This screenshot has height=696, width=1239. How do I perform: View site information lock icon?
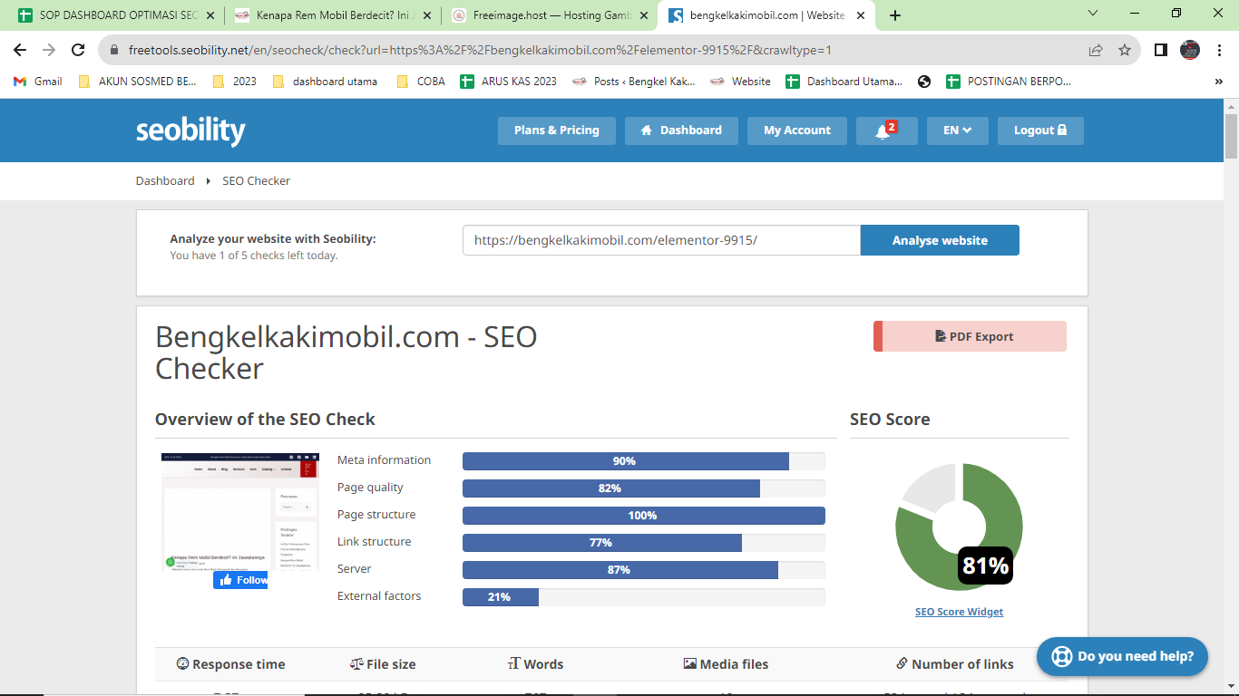tap(115, 50)
